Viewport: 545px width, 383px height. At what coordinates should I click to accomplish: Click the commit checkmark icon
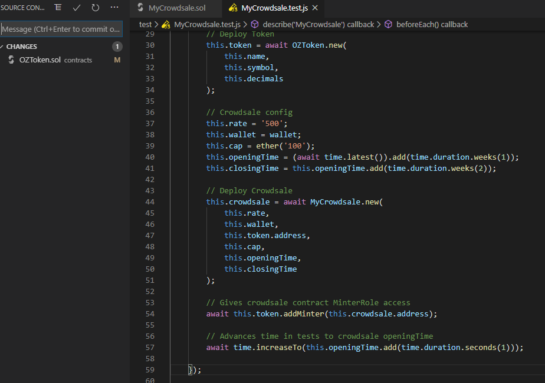point(77,8)
